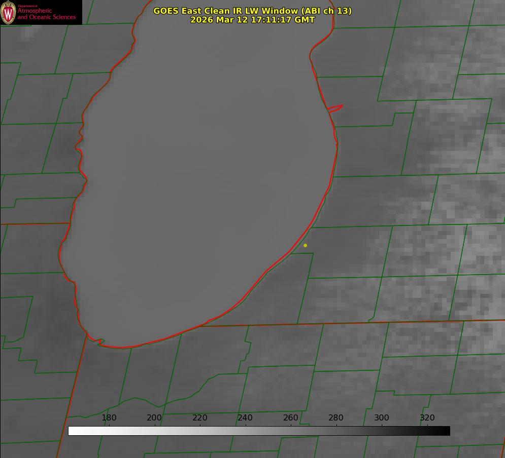
Task: Click the University of Wisconsin crest logo
Action: (9, 12)
